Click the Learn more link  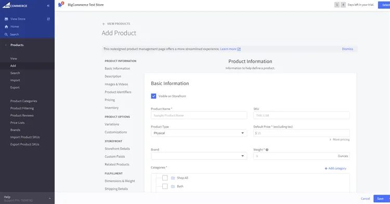228,49
